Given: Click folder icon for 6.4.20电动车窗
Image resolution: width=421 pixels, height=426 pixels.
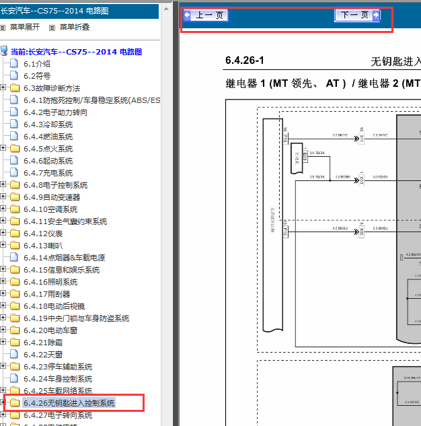Looking at the screenshot, I should point(15,330).
